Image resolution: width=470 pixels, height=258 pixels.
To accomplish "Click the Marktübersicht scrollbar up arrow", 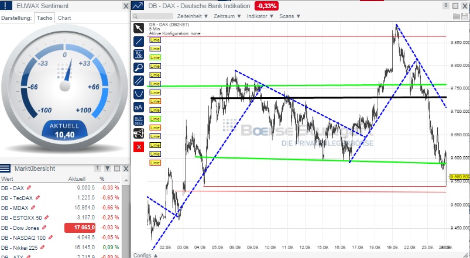I will click(126, 180).
